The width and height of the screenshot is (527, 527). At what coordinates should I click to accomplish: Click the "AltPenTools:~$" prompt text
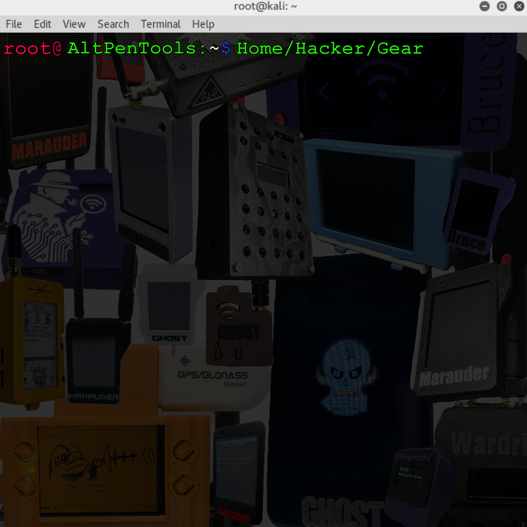(x=149, y=48)
